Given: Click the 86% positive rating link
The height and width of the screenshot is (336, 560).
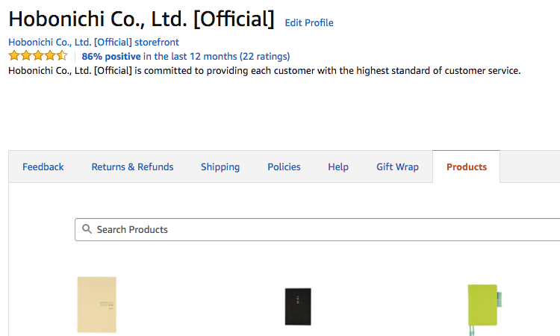Looking at the screenshot, I should (x=111, y=56).
